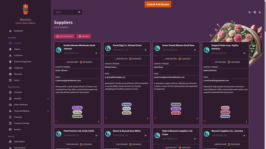
Task: Click Unlock Full Access button
Action: point(158,4)
